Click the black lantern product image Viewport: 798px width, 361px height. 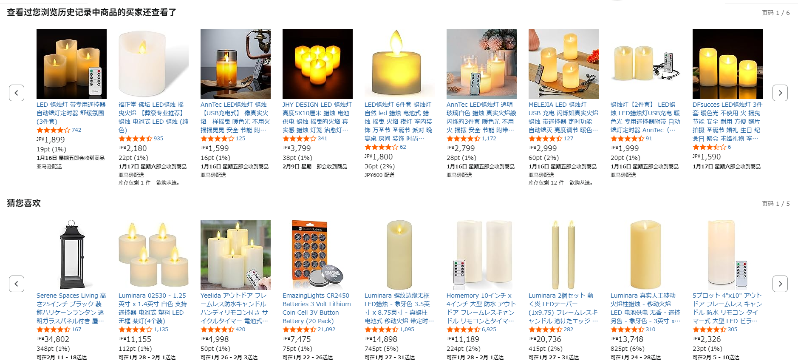tap(71, 255)
